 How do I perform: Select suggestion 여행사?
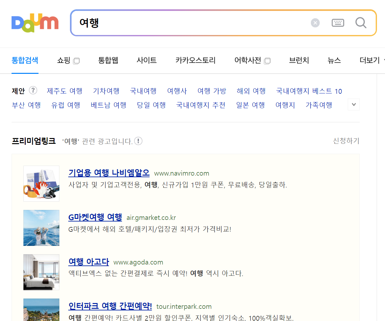[x=177, y=91]
